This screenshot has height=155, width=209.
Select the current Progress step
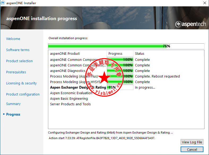pos(13,114)
